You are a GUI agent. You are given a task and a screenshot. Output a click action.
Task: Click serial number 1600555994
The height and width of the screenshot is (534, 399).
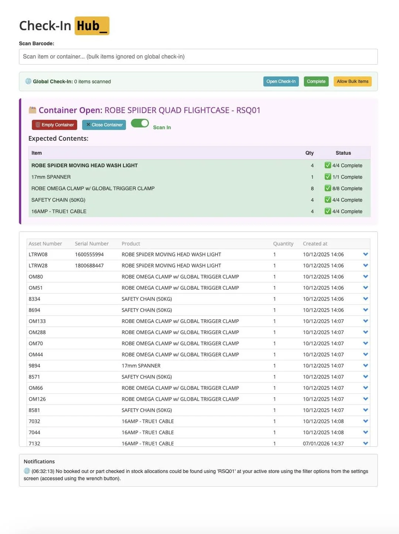tap(89, 254)
